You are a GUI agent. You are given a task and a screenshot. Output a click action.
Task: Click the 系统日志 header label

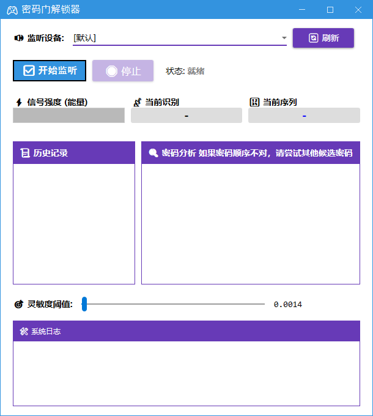[46, 332]
